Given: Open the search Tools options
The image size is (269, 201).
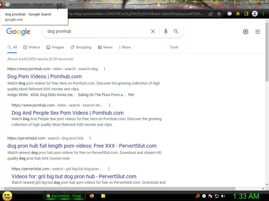Looking at the screenshot, I should 174,47.
